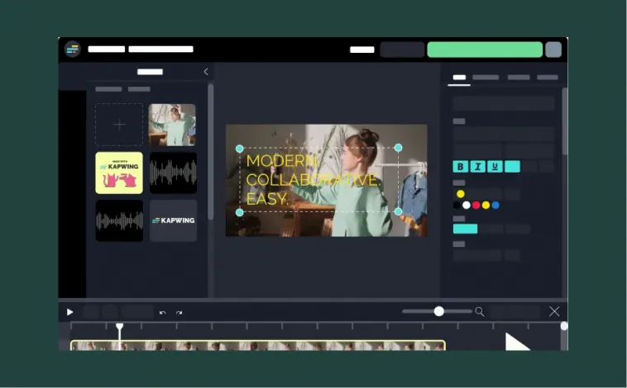Choose the blue color swatch
Image resolution: width=627 pixels, height=388 pixels.
(x=495, y=205)
